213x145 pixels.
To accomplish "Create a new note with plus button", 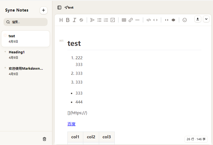I will click(x=44, y=10).
